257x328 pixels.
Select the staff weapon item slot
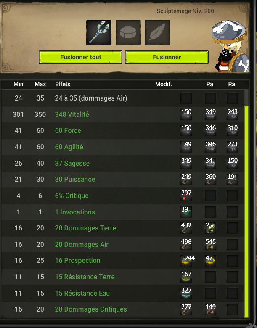[x=99, y=32]
